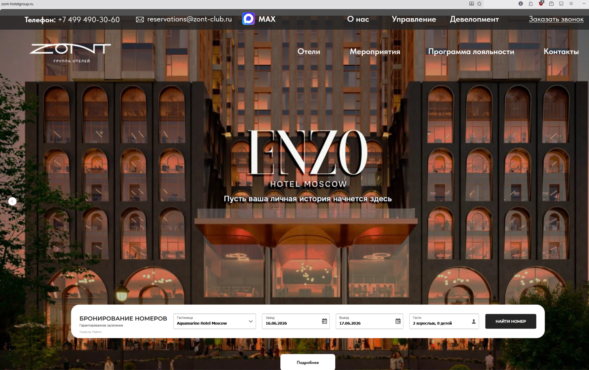Viewport: 589px width, 370px height.
Task: Open the О нас menu item
Action: pos(358,19)
